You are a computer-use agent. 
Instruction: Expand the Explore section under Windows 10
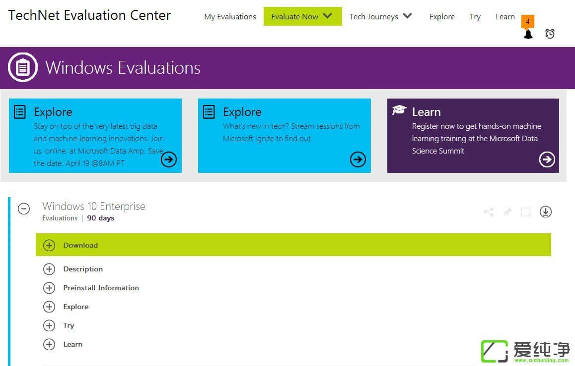[49, 307]
